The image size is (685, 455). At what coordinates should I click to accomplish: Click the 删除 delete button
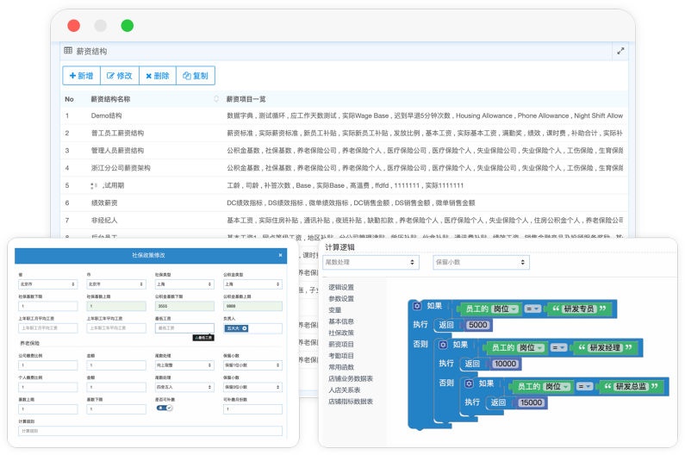point(157,76)
